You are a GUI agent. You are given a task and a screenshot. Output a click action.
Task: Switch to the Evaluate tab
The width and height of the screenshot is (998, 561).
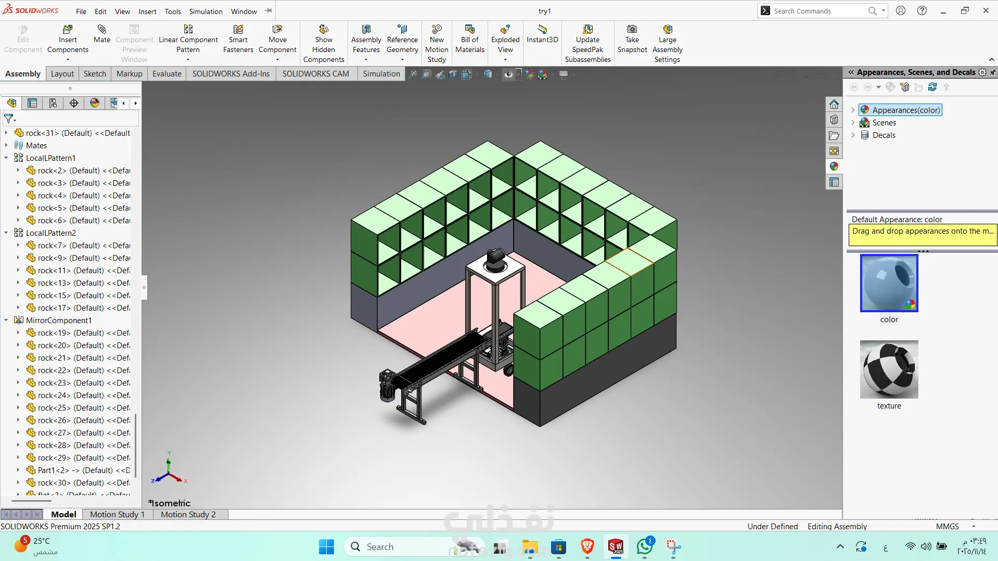[x=167, y=74]
